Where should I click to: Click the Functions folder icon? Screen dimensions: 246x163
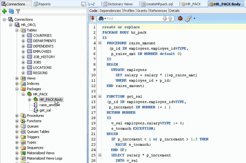[x=23, y=121]
